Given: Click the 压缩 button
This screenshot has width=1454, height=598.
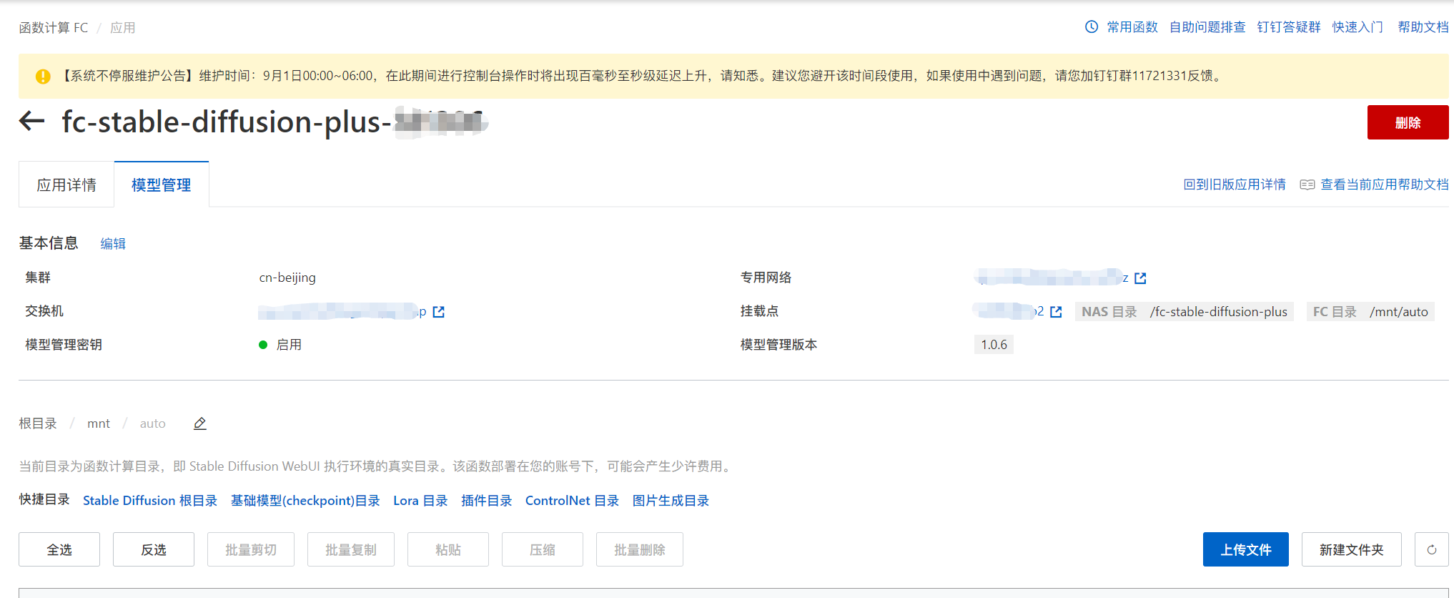Looking at the screenshot, I should (x=543, y=549).
